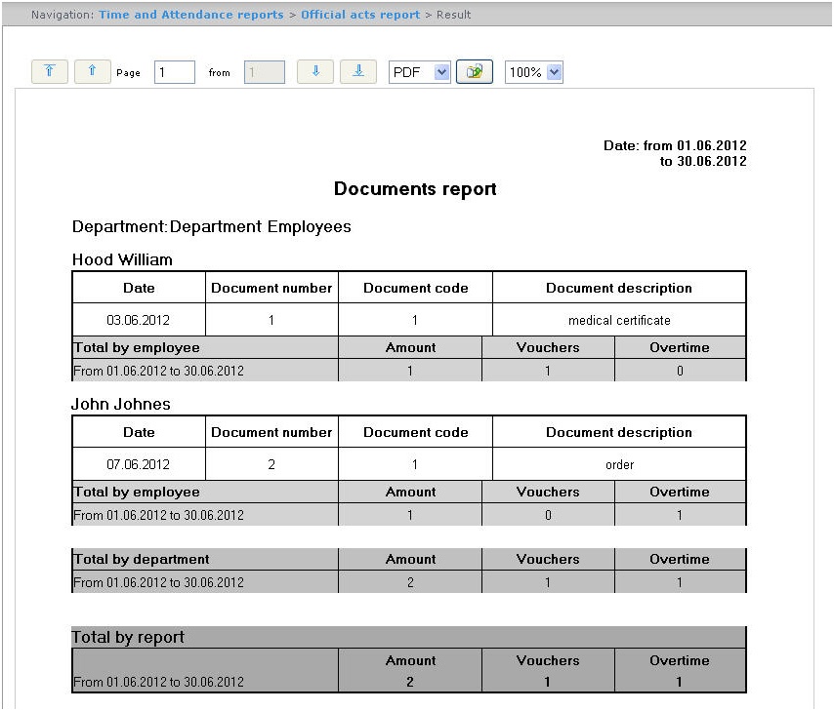The width and height of the screenshot is (834, 711).
Task: Open Time and Attendance reports breadcrumb link
Action: click(x=190, y=15)
